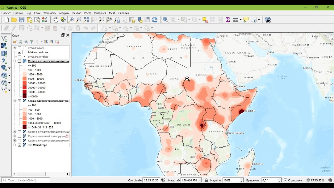Click the > 40000 dark red swatch

tap(24, 96)
